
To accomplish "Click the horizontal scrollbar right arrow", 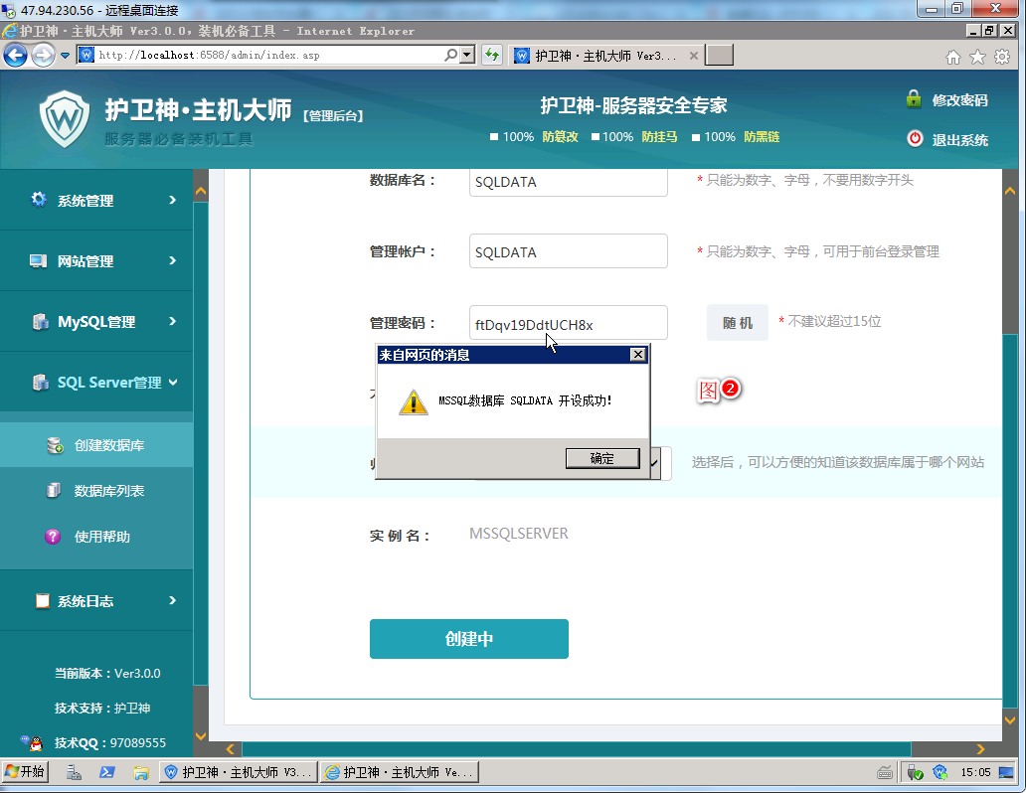I will [980, 749].
